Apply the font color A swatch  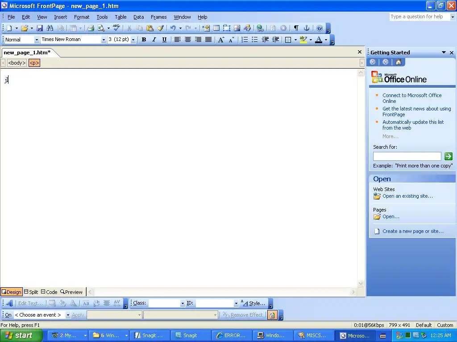(319, 40)
